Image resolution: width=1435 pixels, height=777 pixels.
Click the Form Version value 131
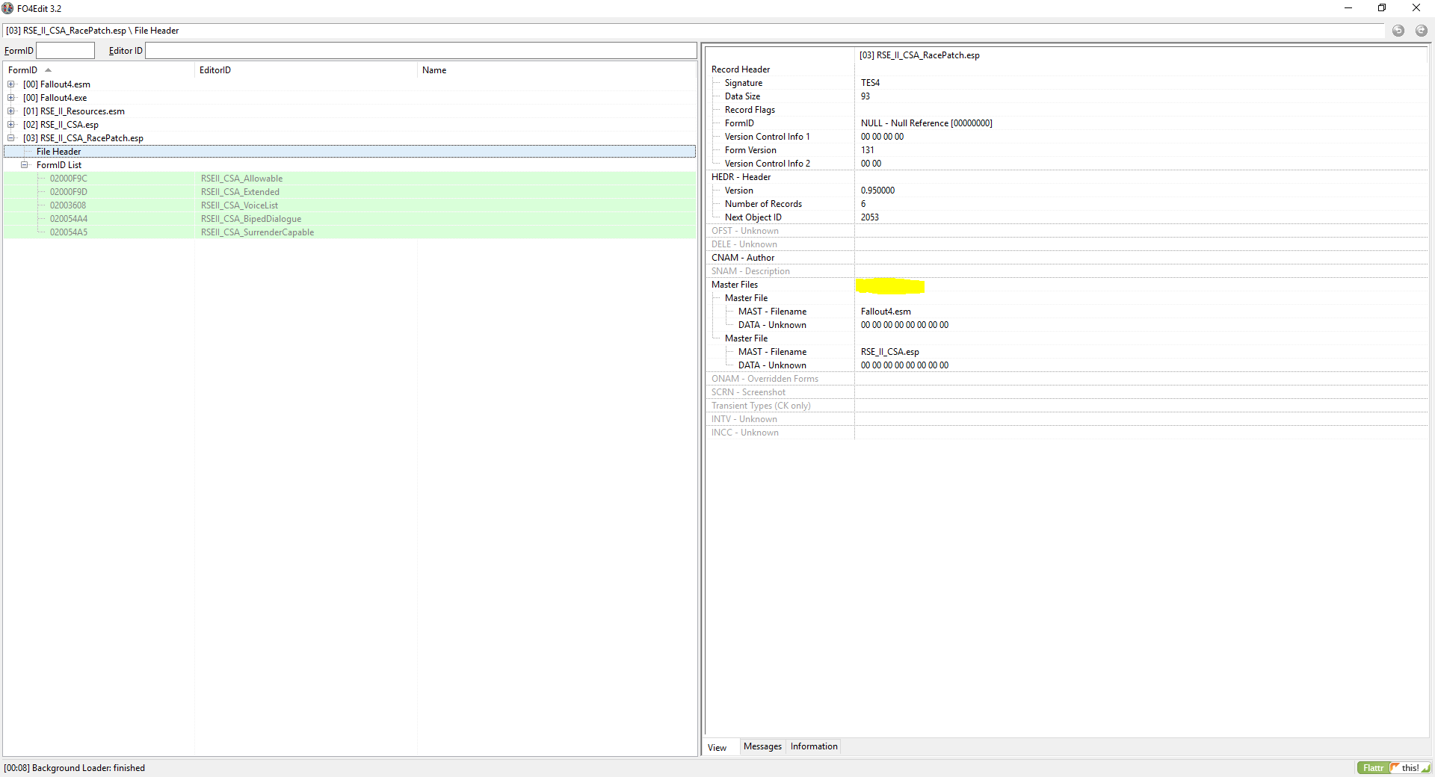pyautogui.click(x=867, y=150)
